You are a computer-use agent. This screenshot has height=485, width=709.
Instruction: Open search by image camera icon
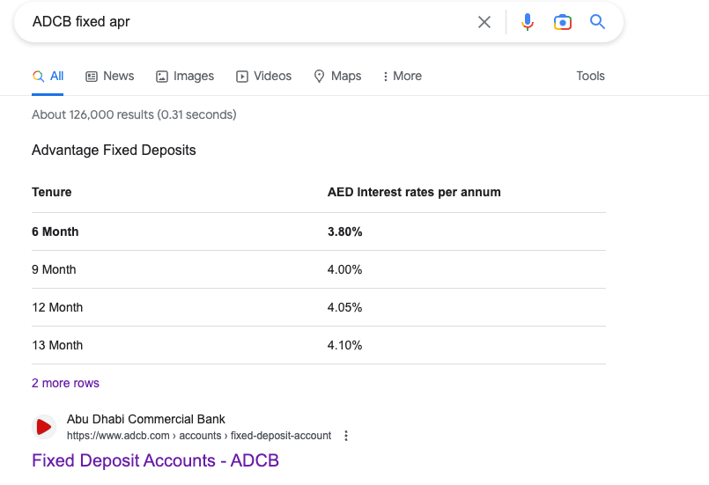563,22
